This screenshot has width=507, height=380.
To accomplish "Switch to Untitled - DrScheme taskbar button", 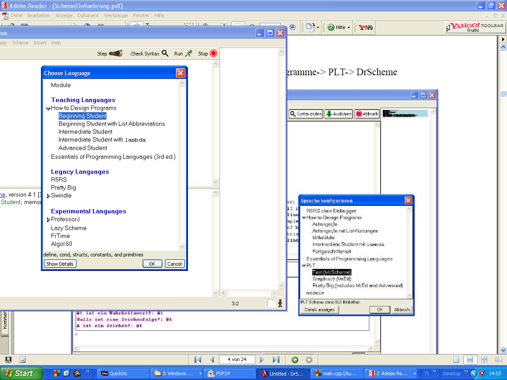I will (283, 373).
